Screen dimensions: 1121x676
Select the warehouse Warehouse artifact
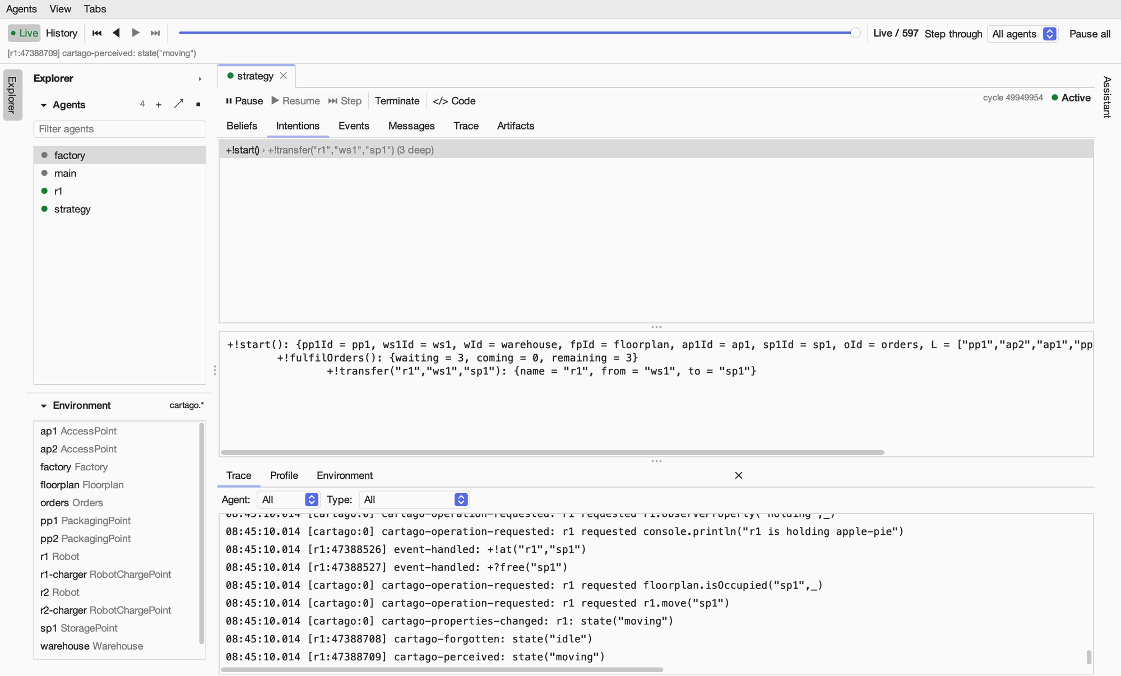pyautogui.click(x=117, y=646)
